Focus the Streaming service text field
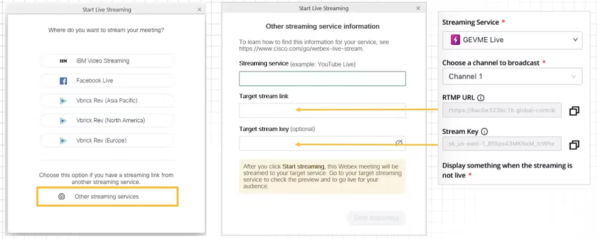The image size is (597, 239). [322, 79]
